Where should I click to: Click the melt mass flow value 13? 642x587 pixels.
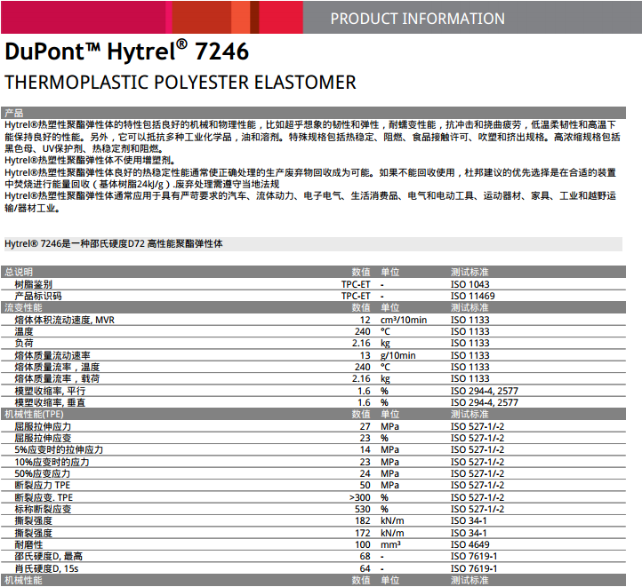(365, 355)
